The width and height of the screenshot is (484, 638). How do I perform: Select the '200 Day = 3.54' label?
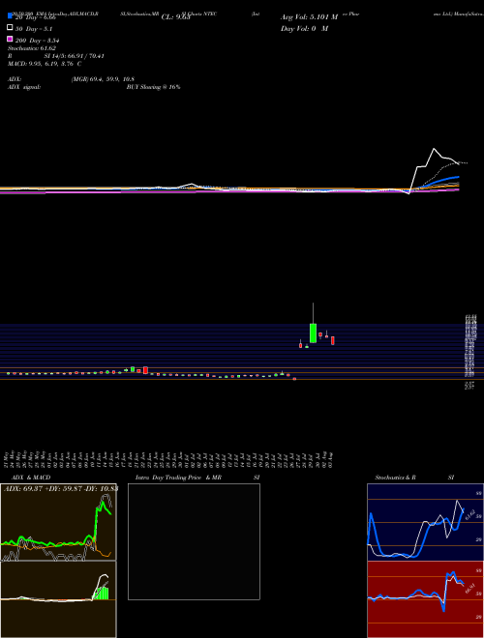tap(38, 41)
